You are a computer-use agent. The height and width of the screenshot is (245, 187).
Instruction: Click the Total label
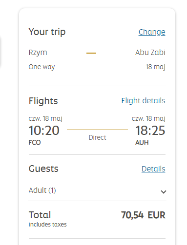point(40,215)
